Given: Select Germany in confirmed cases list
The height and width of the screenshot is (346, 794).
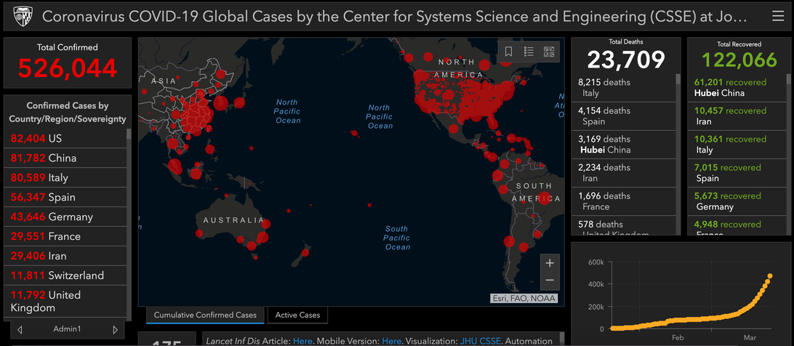Looking at the screenshot, I should pyautogui.click(x=65, y=217).
